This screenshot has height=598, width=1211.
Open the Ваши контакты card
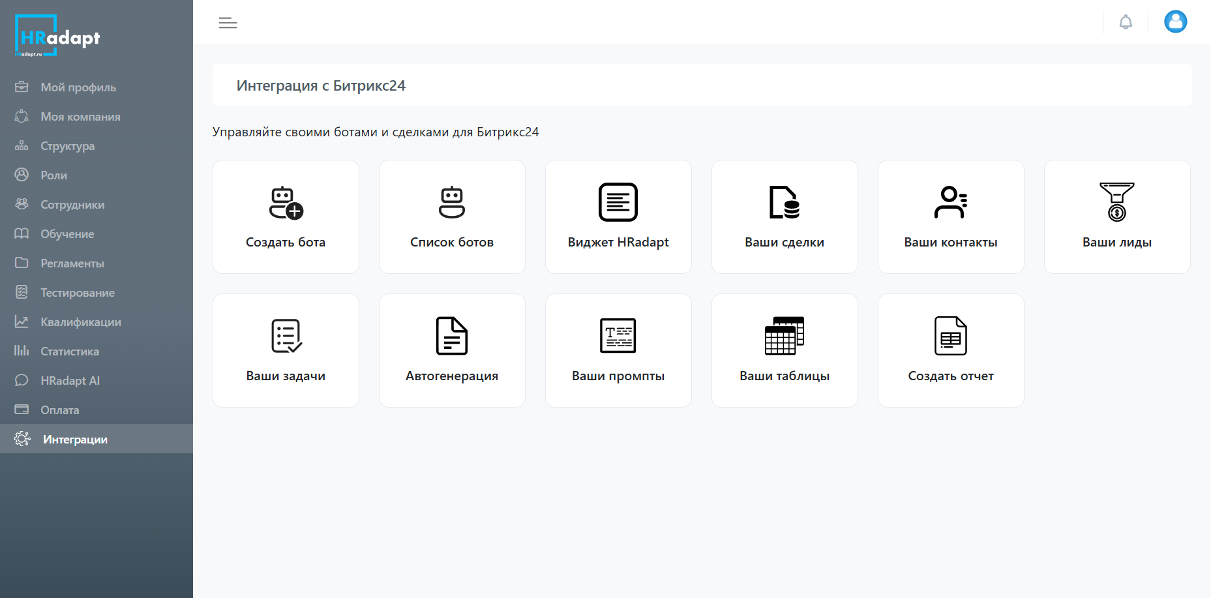pyautogui.click(x=951, y=217)
